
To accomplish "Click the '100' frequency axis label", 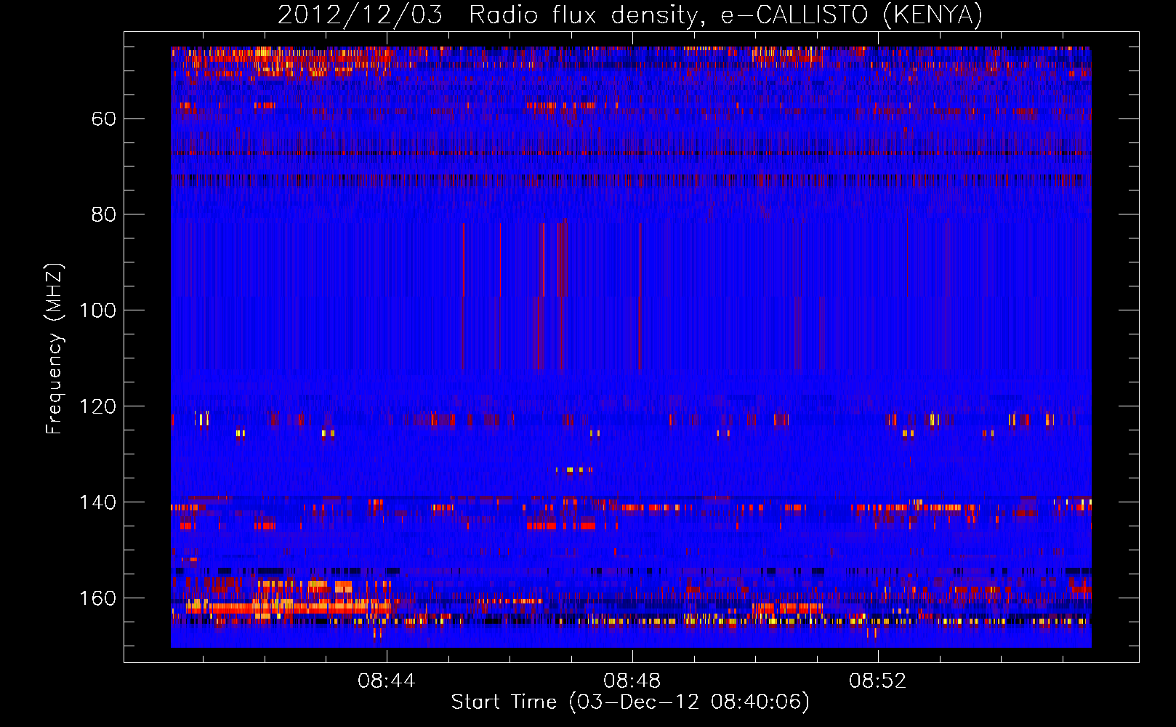I will coord(97,310).
